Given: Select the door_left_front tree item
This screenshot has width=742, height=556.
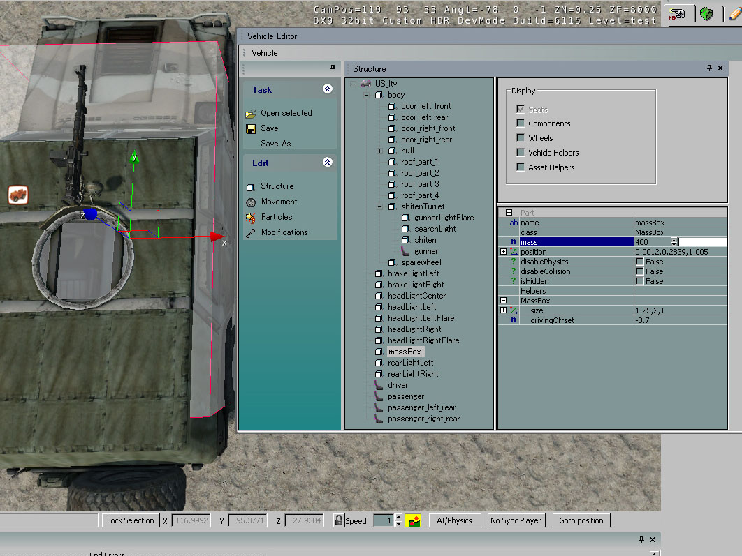Looking at the screenshot, I should [426, 106].
